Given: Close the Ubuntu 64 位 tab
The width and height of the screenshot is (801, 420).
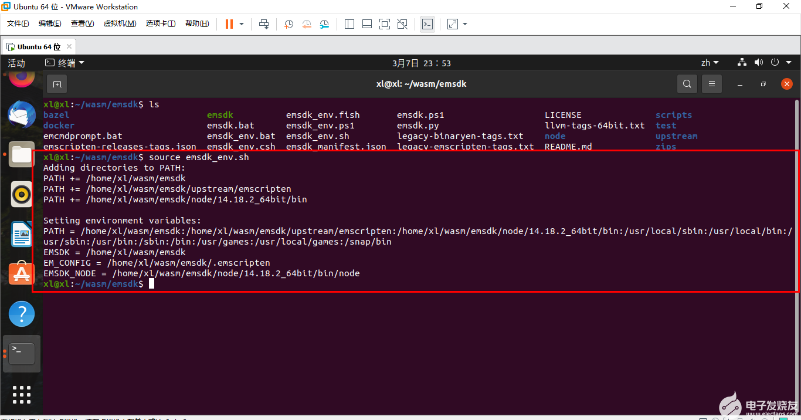Looking at the screenshot, I should click(69, 46).
